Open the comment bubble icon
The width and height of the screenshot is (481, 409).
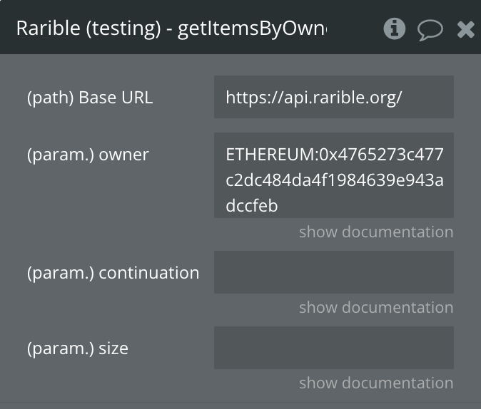coord(430,30)
